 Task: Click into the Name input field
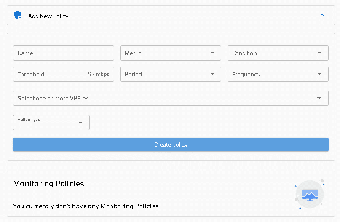(x=64, y=53)
